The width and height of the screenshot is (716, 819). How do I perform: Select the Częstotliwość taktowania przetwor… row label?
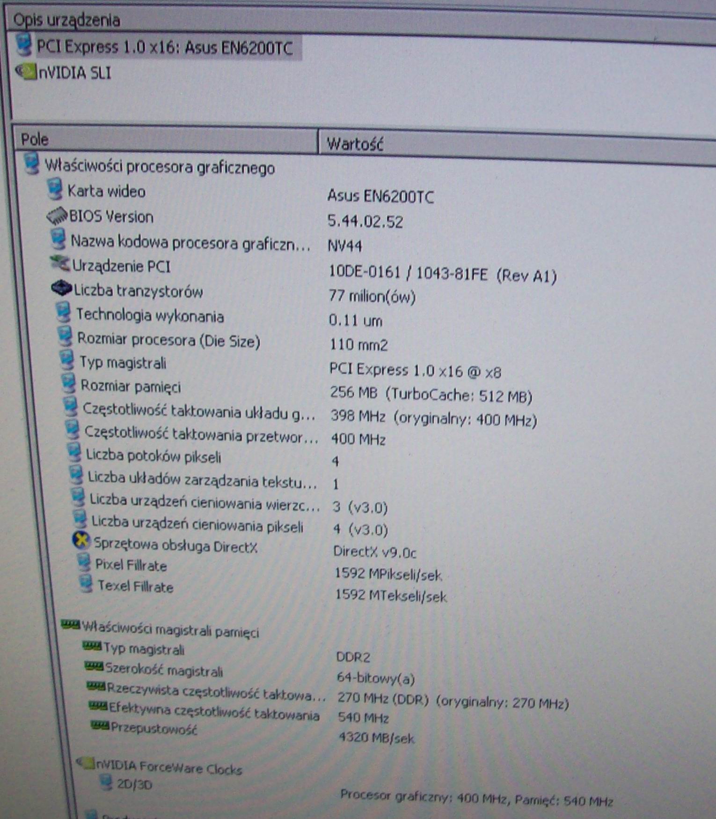click(202, 435)
